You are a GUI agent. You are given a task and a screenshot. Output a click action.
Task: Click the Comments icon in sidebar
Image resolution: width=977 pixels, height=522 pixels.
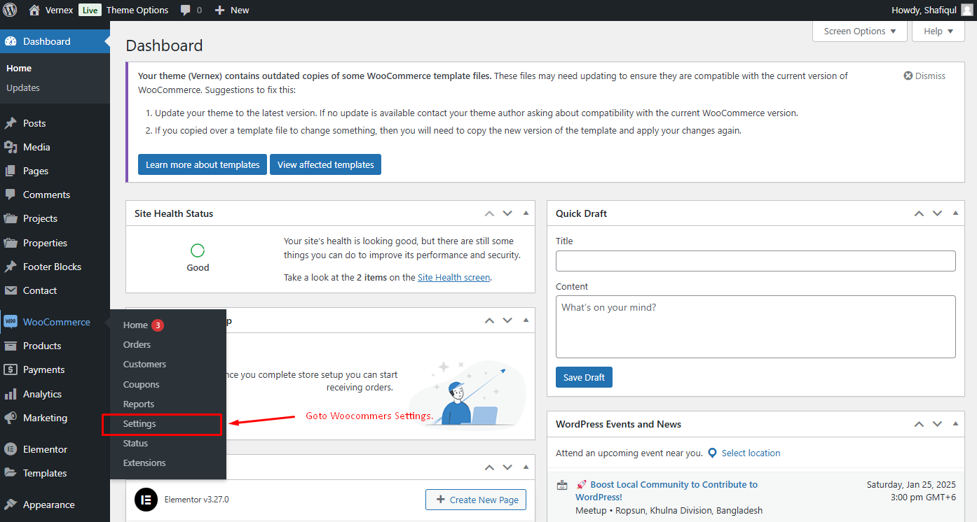[x=11, y=195]
